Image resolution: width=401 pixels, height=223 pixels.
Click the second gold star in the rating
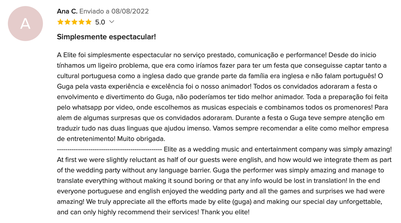pos(67,22)
